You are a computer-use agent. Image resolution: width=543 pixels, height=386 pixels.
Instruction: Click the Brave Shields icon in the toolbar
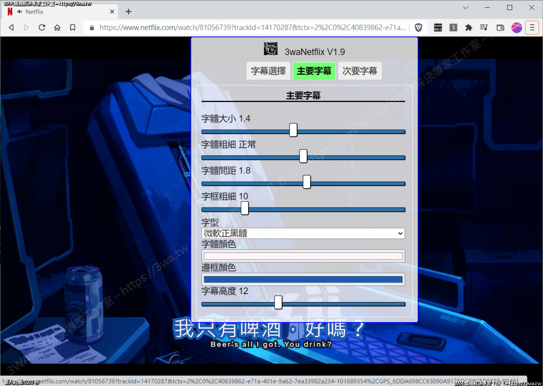(419, 27)
